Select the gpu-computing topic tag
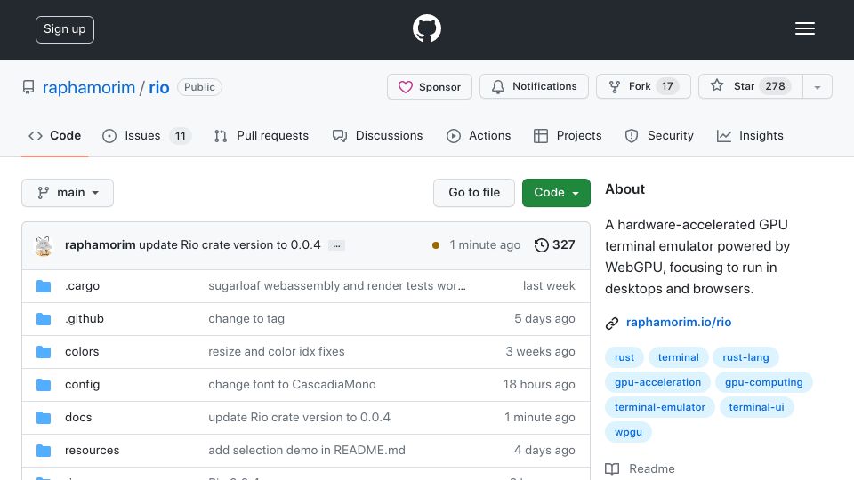Screen dimensions: 854x480 (x=763, y=382)
